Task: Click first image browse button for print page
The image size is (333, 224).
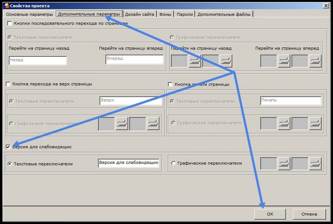Action: point(284,123)
